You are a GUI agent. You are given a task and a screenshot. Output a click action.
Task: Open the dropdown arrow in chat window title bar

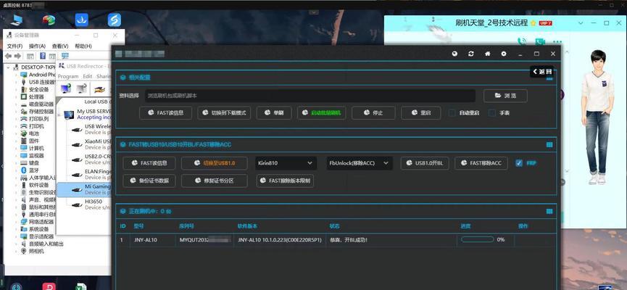click(x=581, y=23)
